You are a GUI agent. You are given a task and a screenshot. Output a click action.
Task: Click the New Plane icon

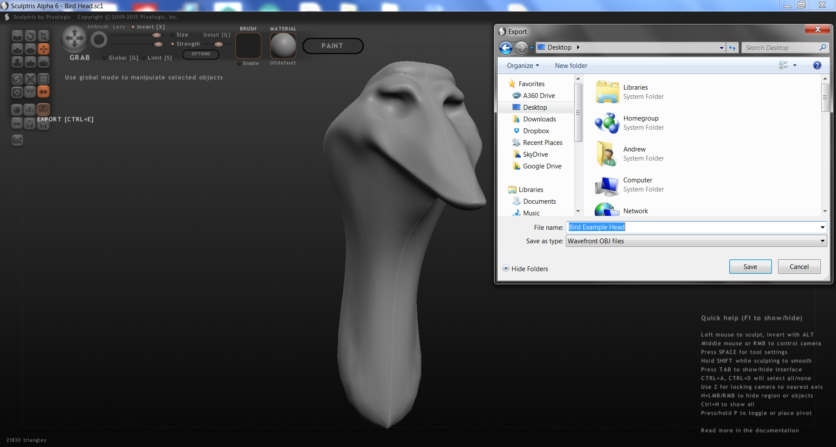[x=17, y=124]
